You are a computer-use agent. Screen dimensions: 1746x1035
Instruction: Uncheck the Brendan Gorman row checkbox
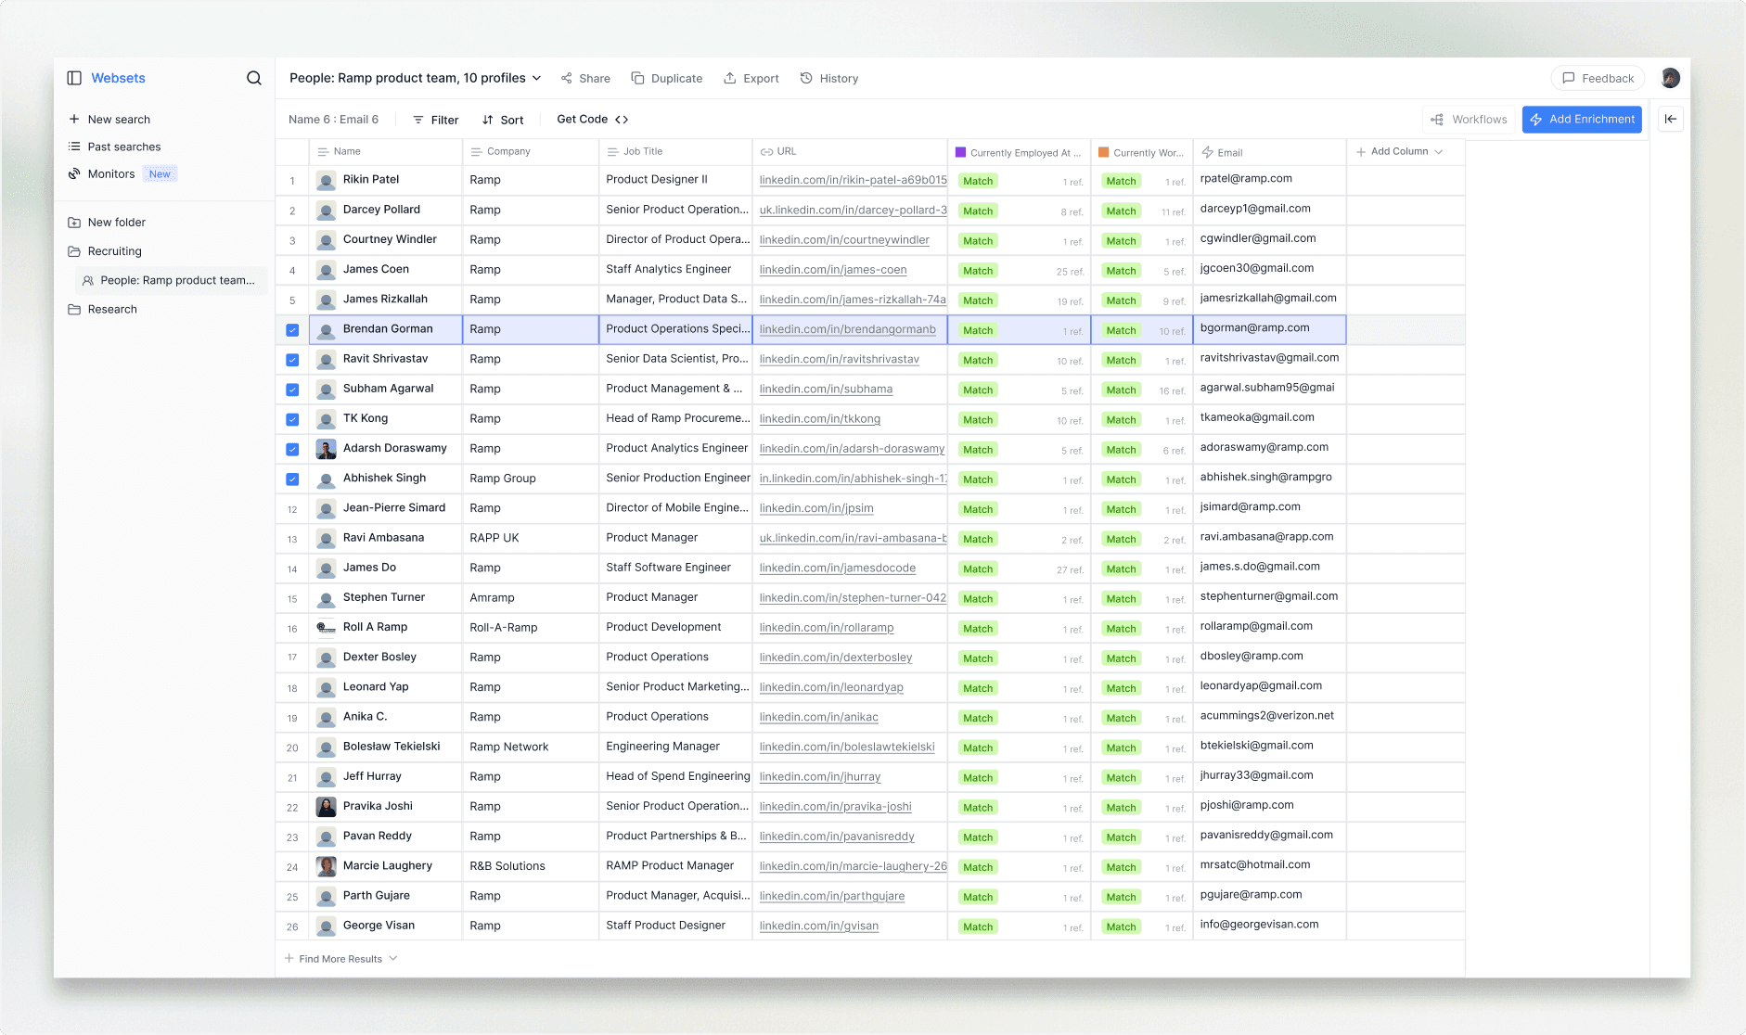(292, 330)
